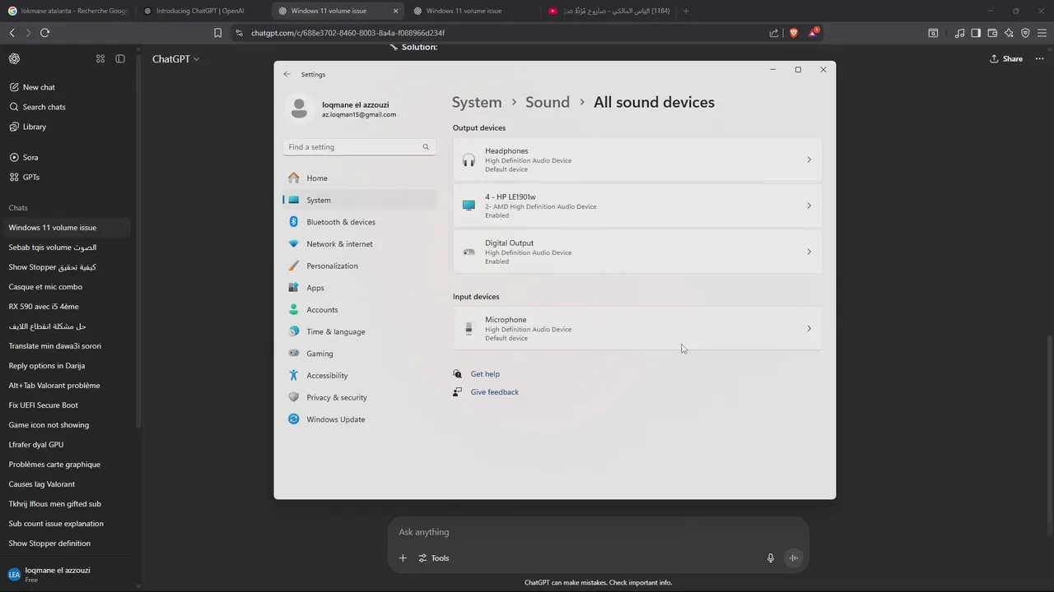Screen dimensions: 1054x592
Task: Open Windows Update in Settings
Action: pyautogui.click(x=359, y=419)
